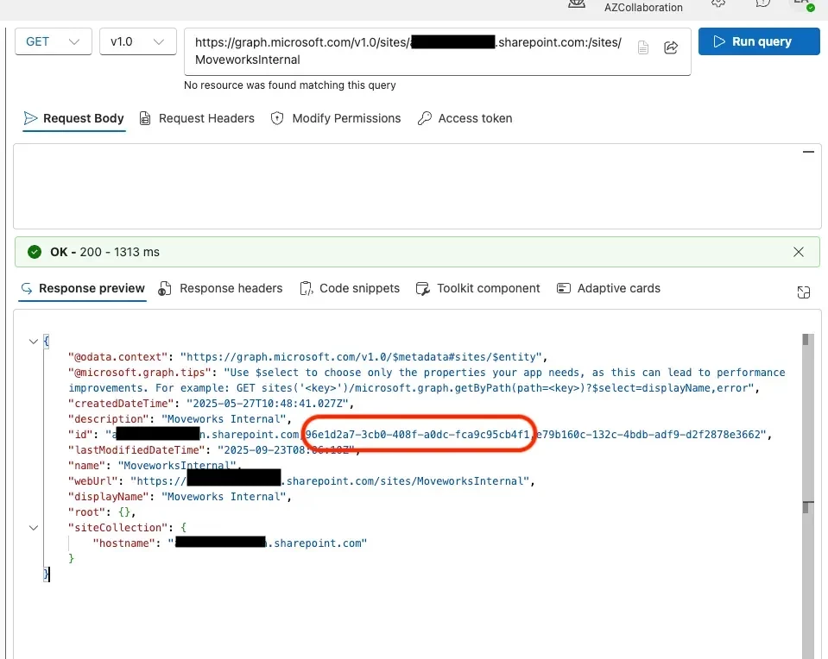The width and height of the screenshot is (828, 659).
Task: Expand the response panel to full view
Action: 803,292
